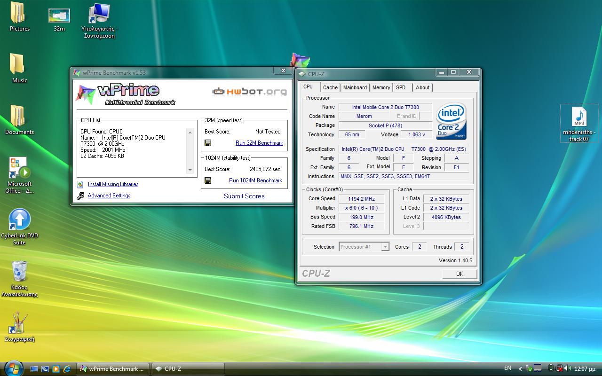Click the Intel Core 2 Duo logo

coord(451,121)
